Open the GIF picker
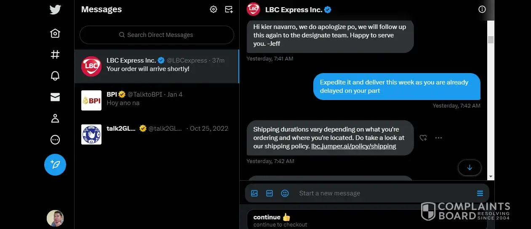 (270, 193)
